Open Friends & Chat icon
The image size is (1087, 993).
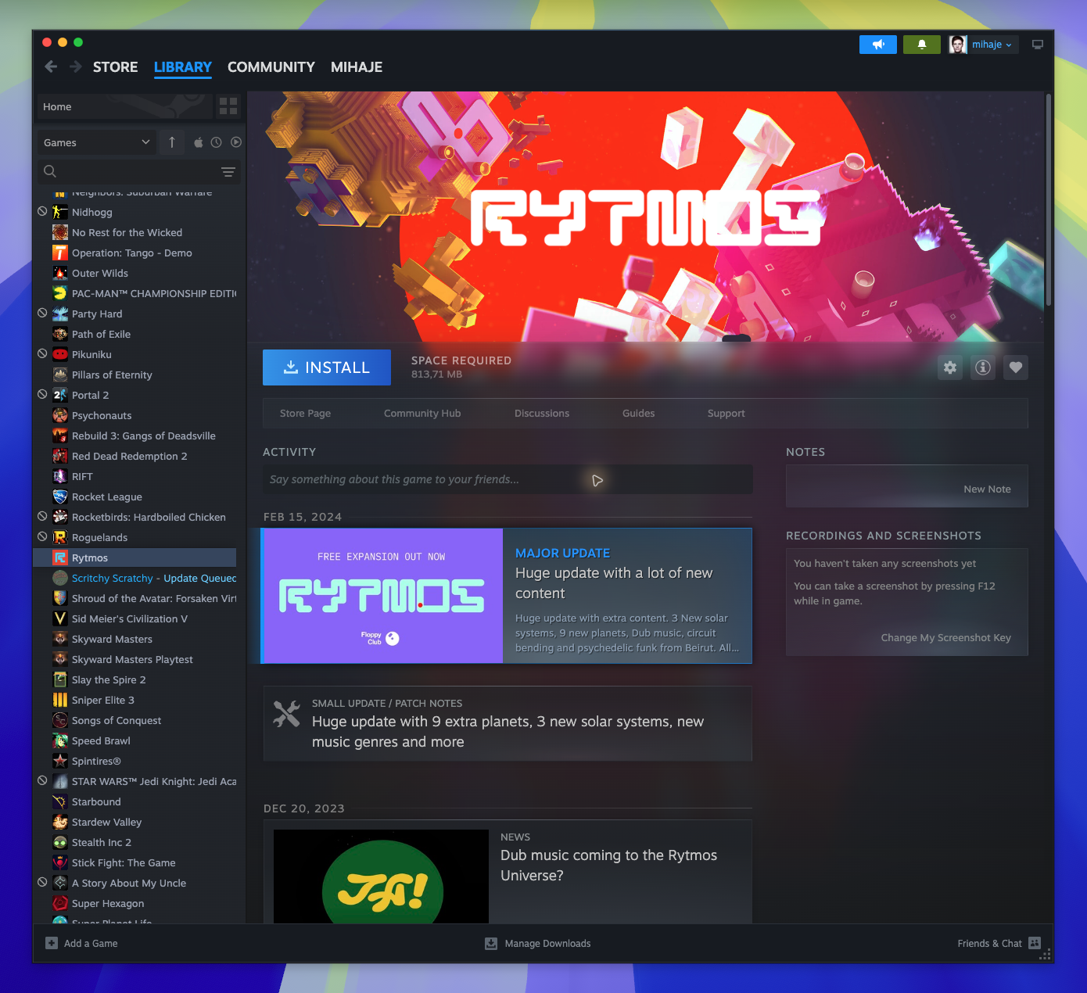1035,943
